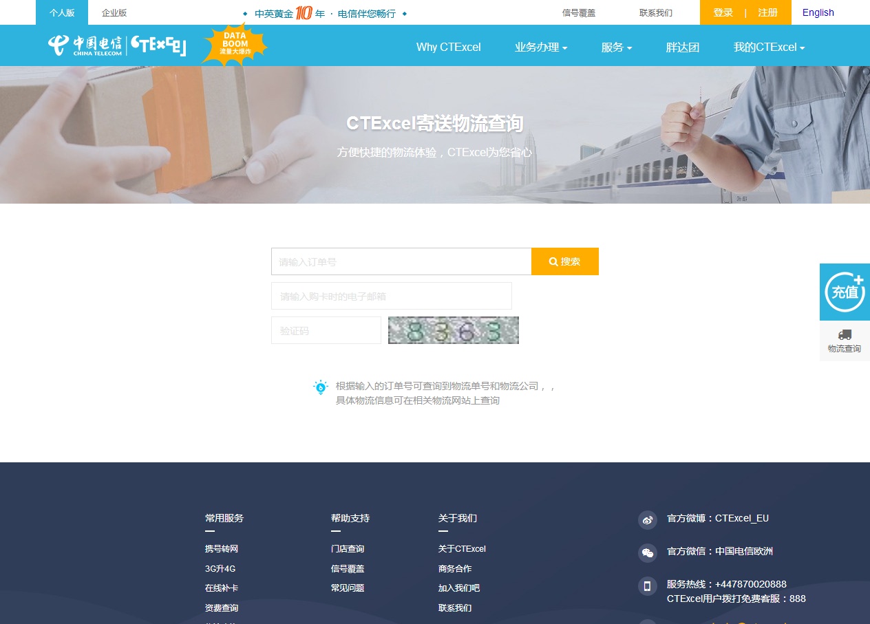Open Why CTExcel menu item
Image resolution: width=870 pixels, height=624 pixels.
(449, 47)
